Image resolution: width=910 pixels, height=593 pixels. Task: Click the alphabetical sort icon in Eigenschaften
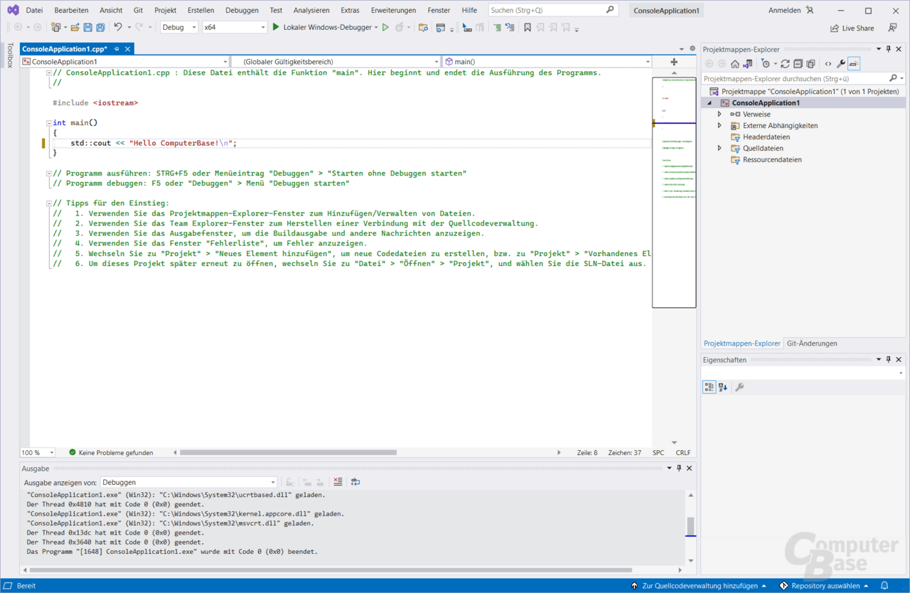(723, 388)
